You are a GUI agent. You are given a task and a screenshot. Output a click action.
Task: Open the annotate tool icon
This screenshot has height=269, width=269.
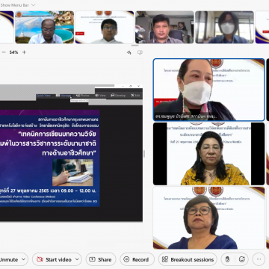pos(129,52)
